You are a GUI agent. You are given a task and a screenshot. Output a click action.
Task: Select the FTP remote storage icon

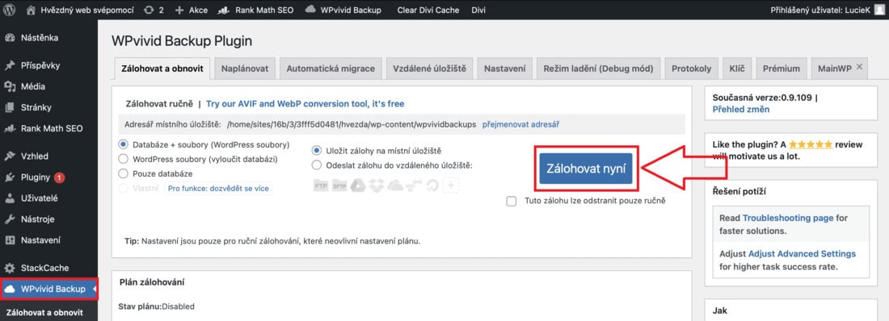tap(321, 186)
